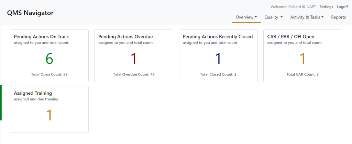The height and width of the screenshot is (144, 352).
Task: Click the red overdue count 1
Action: (x=134, y=59)
